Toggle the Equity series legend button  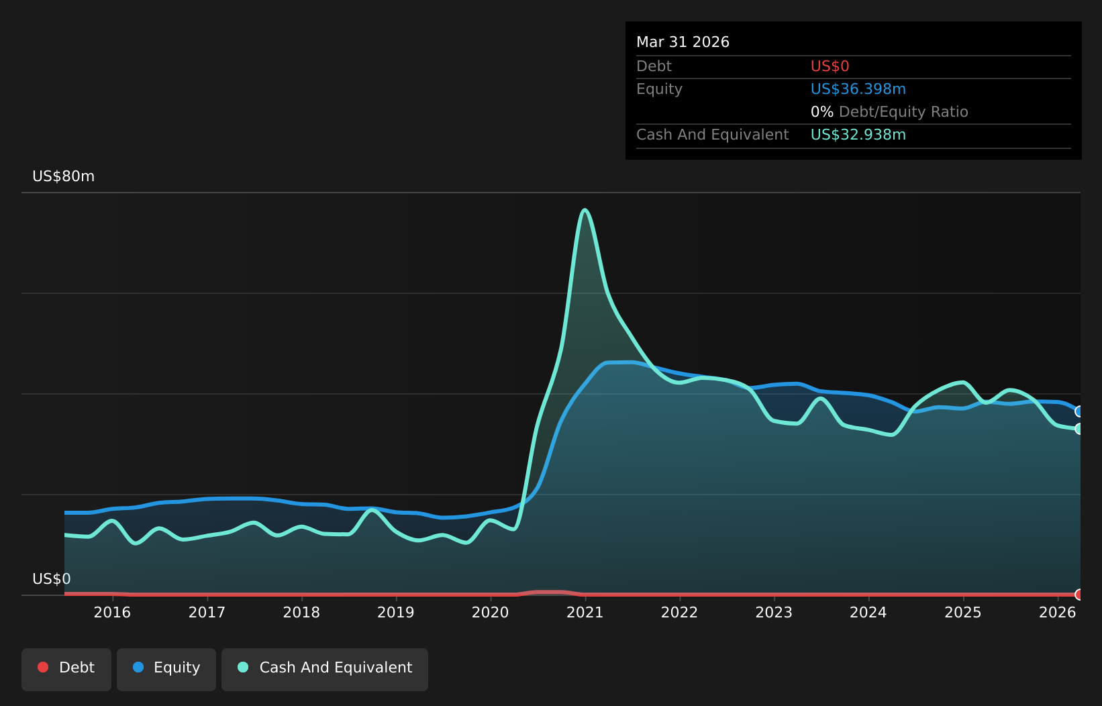(x=166, y=669)
